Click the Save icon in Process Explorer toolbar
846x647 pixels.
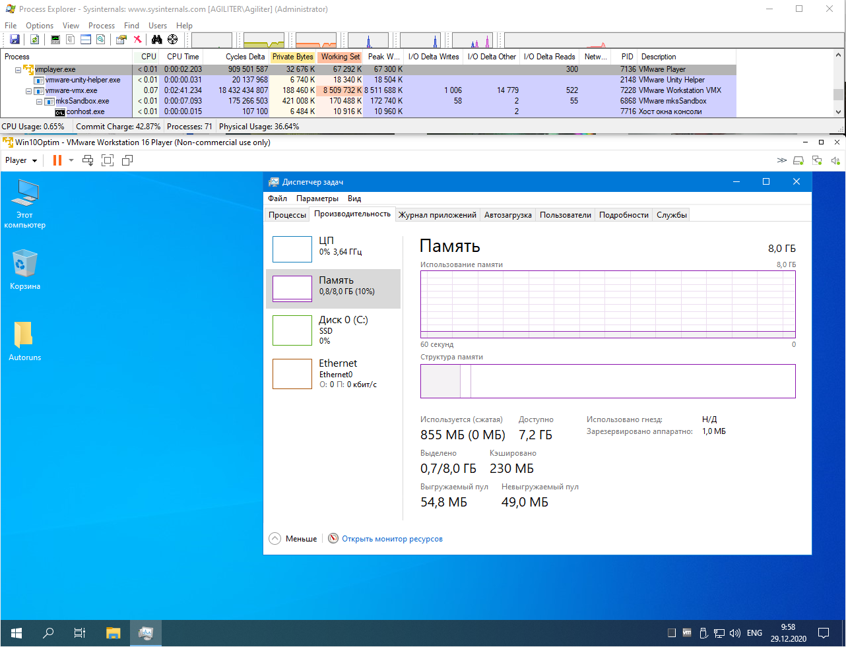click(15, 40)
